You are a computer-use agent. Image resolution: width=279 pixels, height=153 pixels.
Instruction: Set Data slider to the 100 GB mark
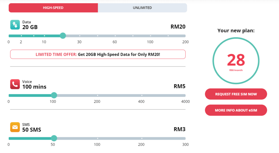(x=150, y=36)
